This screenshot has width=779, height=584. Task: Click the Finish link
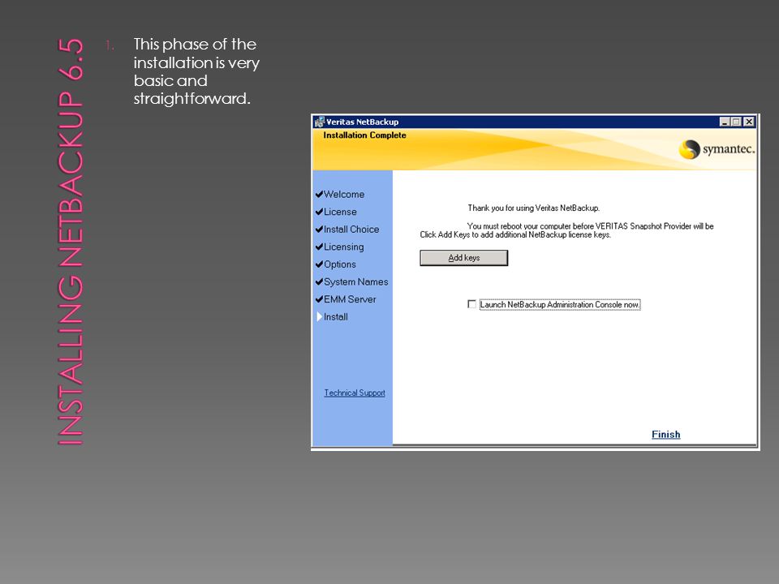pyautogui.click(x=665, y=435)
